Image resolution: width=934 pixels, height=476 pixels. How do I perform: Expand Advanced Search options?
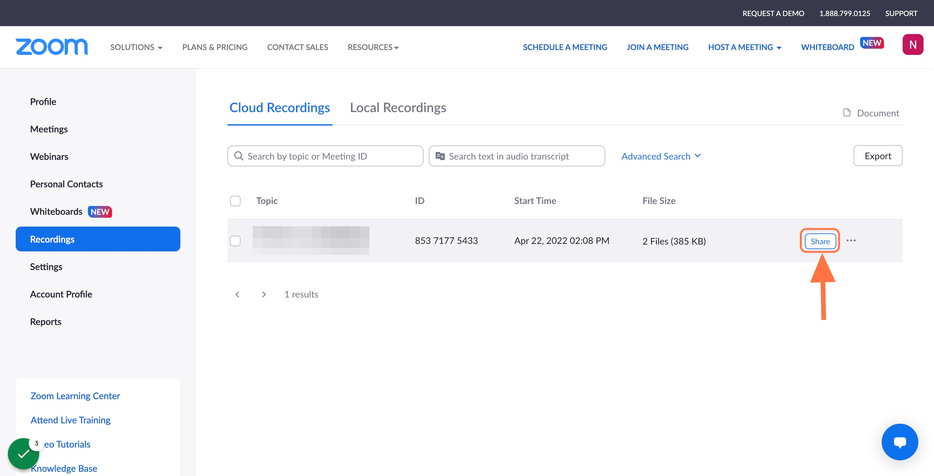pos(661,156)
